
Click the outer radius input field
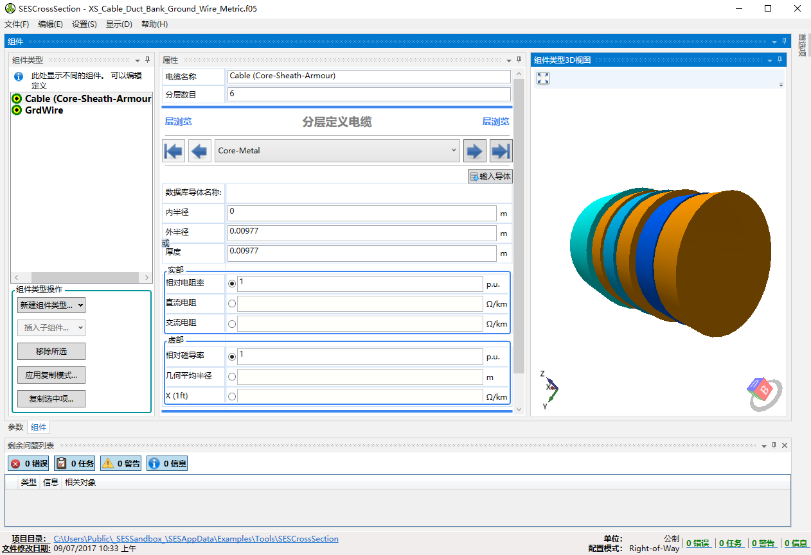pyautogui.click(x=362, y=232)
